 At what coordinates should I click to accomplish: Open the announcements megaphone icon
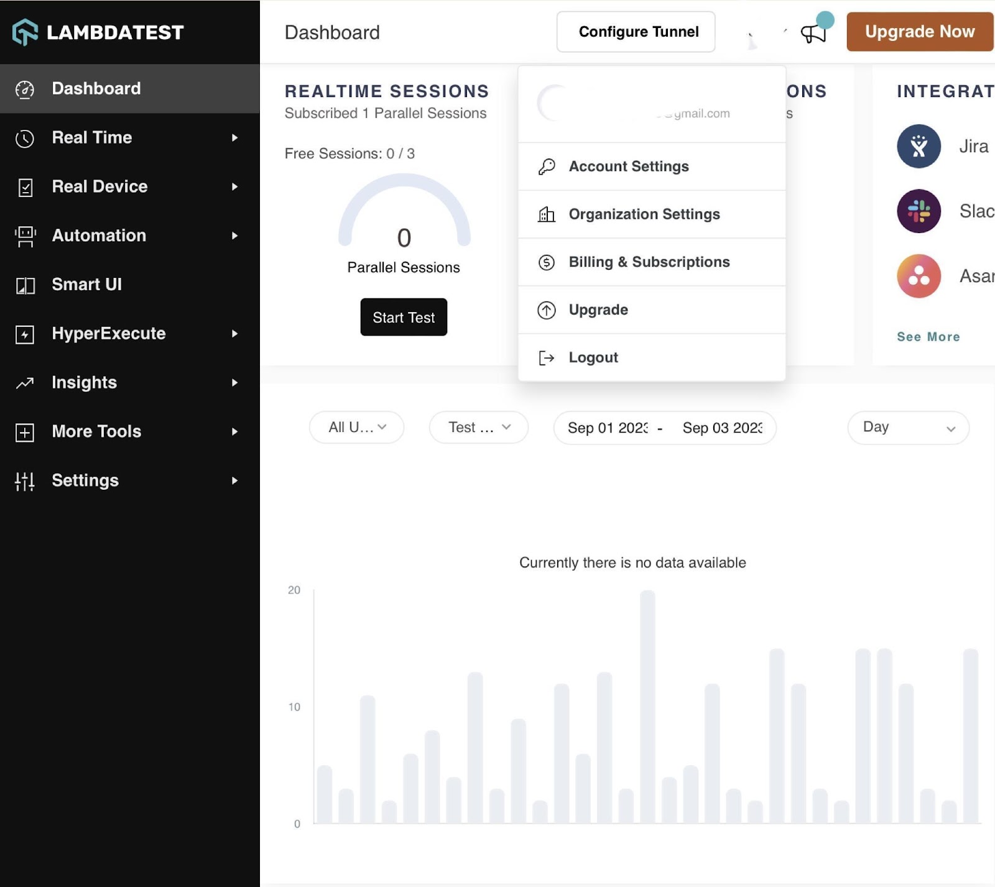pyautogui.click(x=813, y=32)
